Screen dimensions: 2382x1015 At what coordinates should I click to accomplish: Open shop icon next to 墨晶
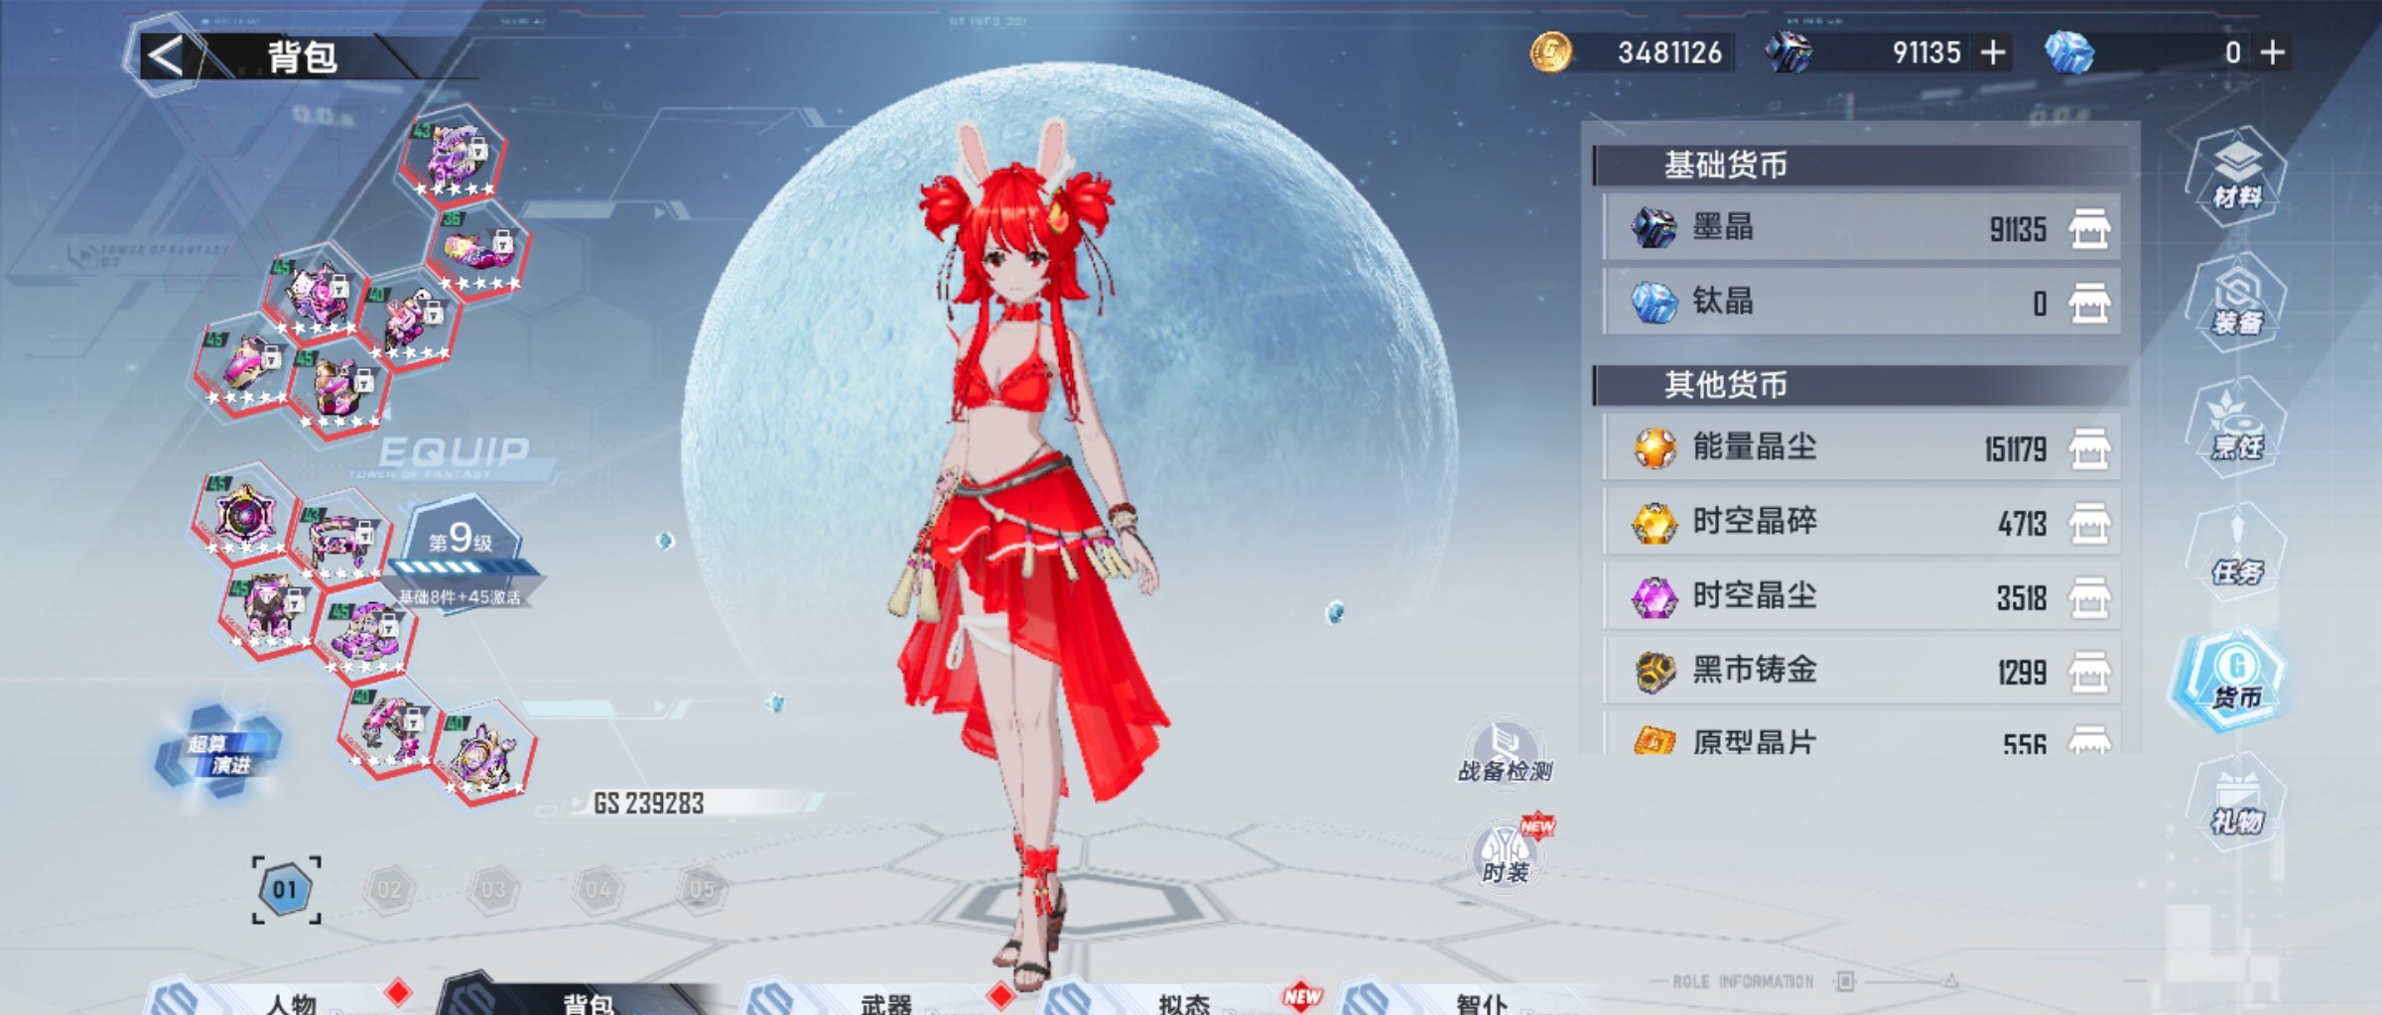(2089, 229)
